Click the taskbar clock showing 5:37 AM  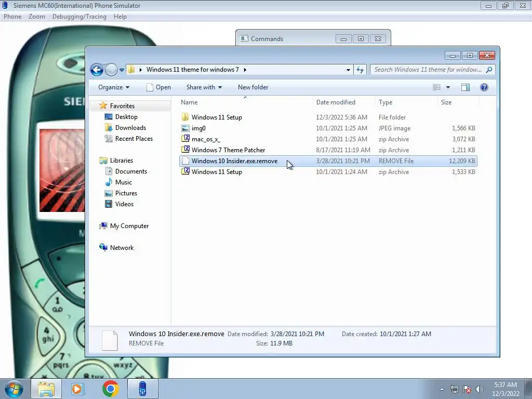pyautogui.click(x=506, y=389)
